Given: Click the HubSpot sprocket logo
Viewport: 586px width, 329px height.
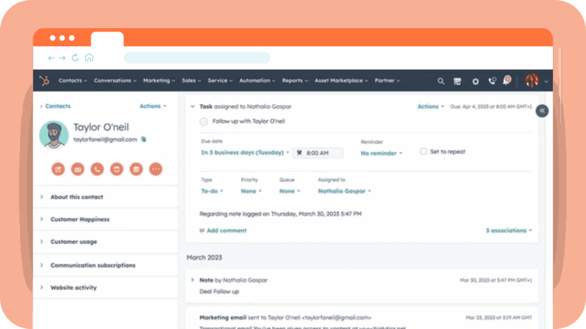Looking at the screenshot, I should [x=44, y=81].
